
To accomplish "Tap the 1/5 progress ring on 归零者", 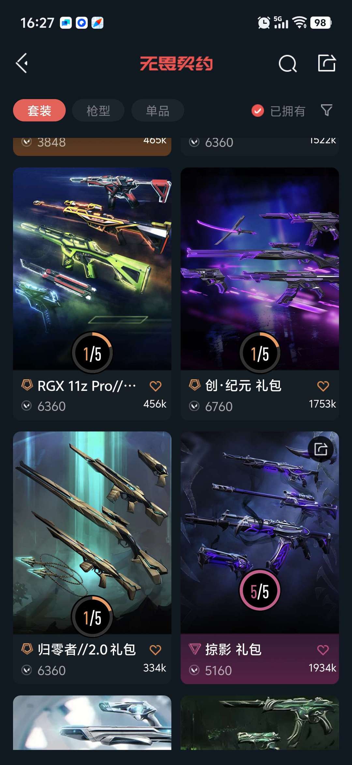I will pos(92,617).
